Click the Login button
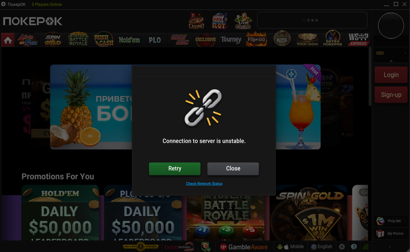Viewport: 410px width, 252px height. coord(391,75)
